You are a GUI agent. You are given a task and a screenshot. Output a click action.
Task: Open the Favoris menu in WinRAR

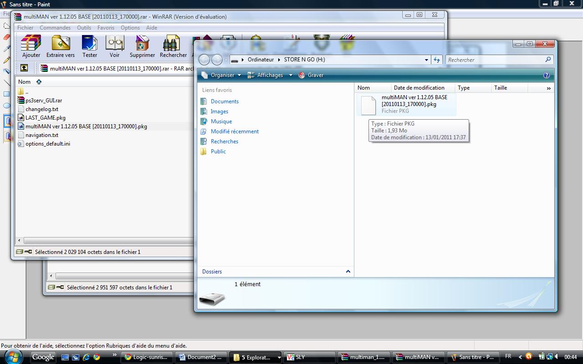tap(106, 28)
